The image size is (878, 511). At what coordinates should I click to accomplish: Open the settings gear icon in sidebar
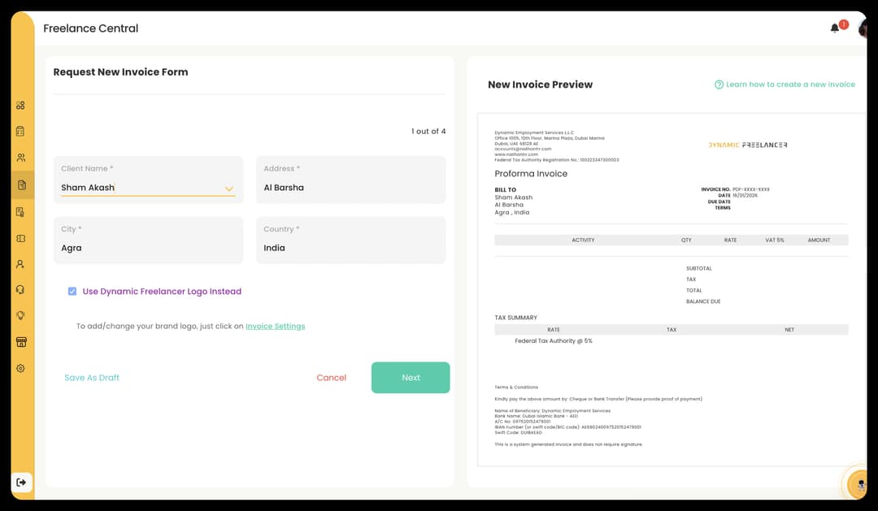coord(20,367)
